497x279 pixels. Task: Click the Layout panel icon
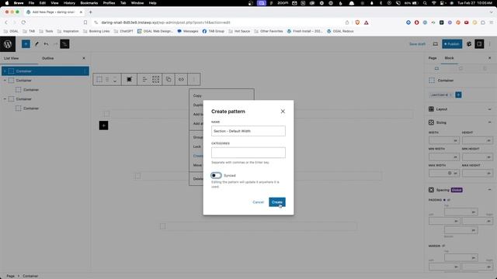pyautogui.click(x=431, y=109)
